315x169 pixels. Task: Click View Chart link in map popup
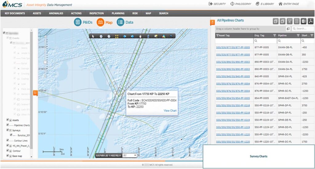(170, 111)
